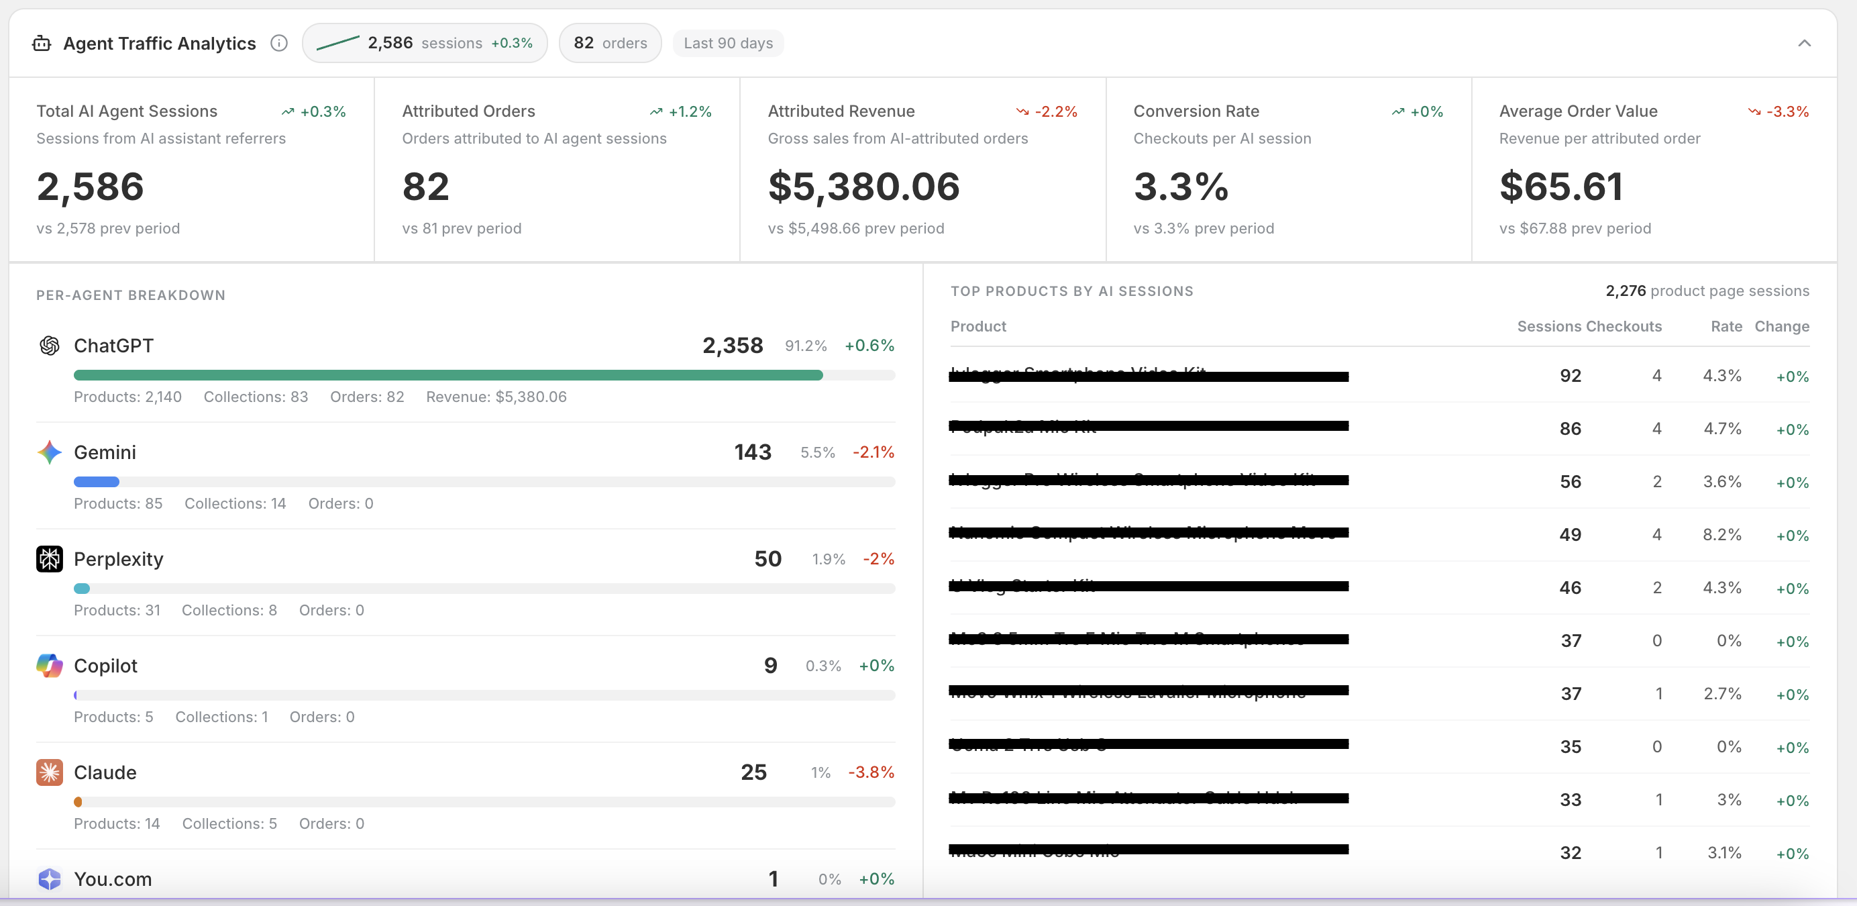Click the ChatGPT green progress bar
The image size is (1857, 906).
coord(447,375)
